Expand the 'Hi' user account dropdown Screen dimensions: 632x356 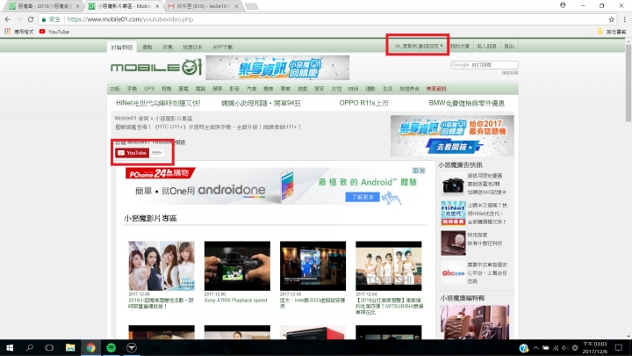click(x=419, y=46)
